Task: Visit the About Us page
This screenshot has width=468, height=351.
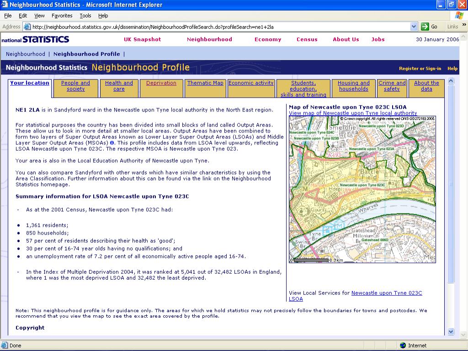Action: 346,39
